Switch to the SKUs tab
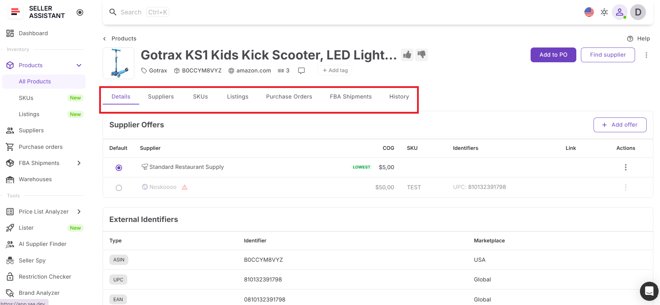Viewport: 660px width, 305px height. click(x=200, y=97)
